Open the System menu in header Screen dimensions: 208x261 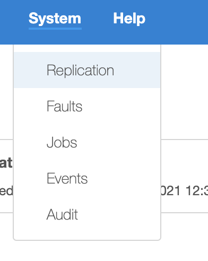click(55, 19)
